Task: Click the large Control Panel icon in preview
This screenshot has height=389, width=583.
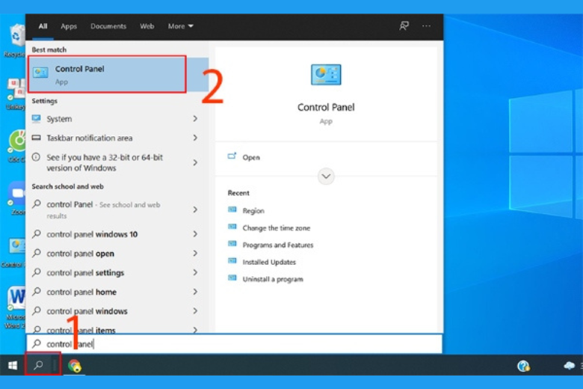Action: pyautogui.click(x=326, y=75)
